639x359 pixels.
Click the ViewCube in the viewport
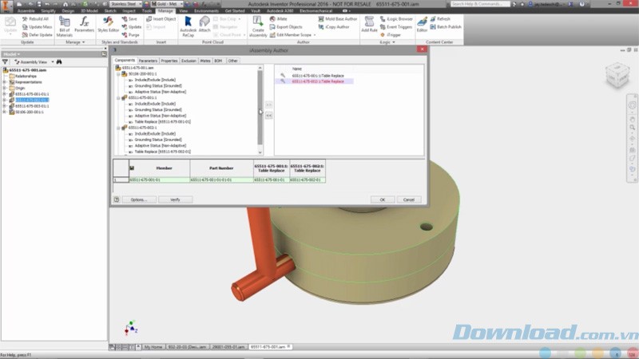point(616,77)
